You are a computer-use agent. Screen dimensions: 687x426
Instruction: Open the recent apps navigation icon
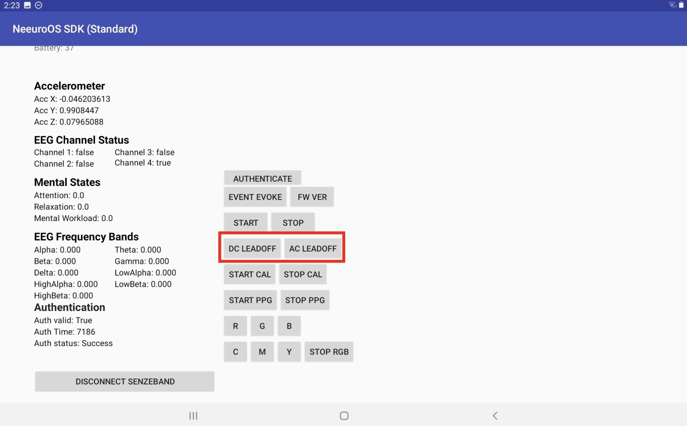click(x=193, y=415)
